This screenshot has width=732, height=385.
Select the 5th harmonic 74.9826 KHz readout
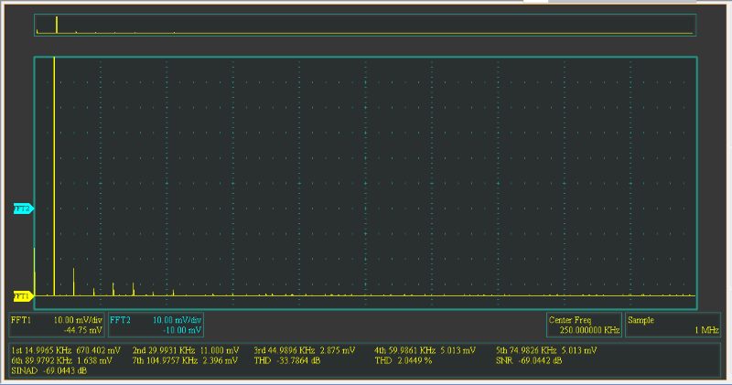tap(546, 350)
